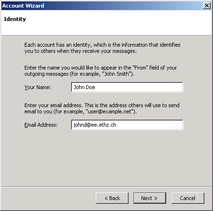Click the John Doe text in name field
The width and height of the screenshot is (213, 211).
coord(84,87)
